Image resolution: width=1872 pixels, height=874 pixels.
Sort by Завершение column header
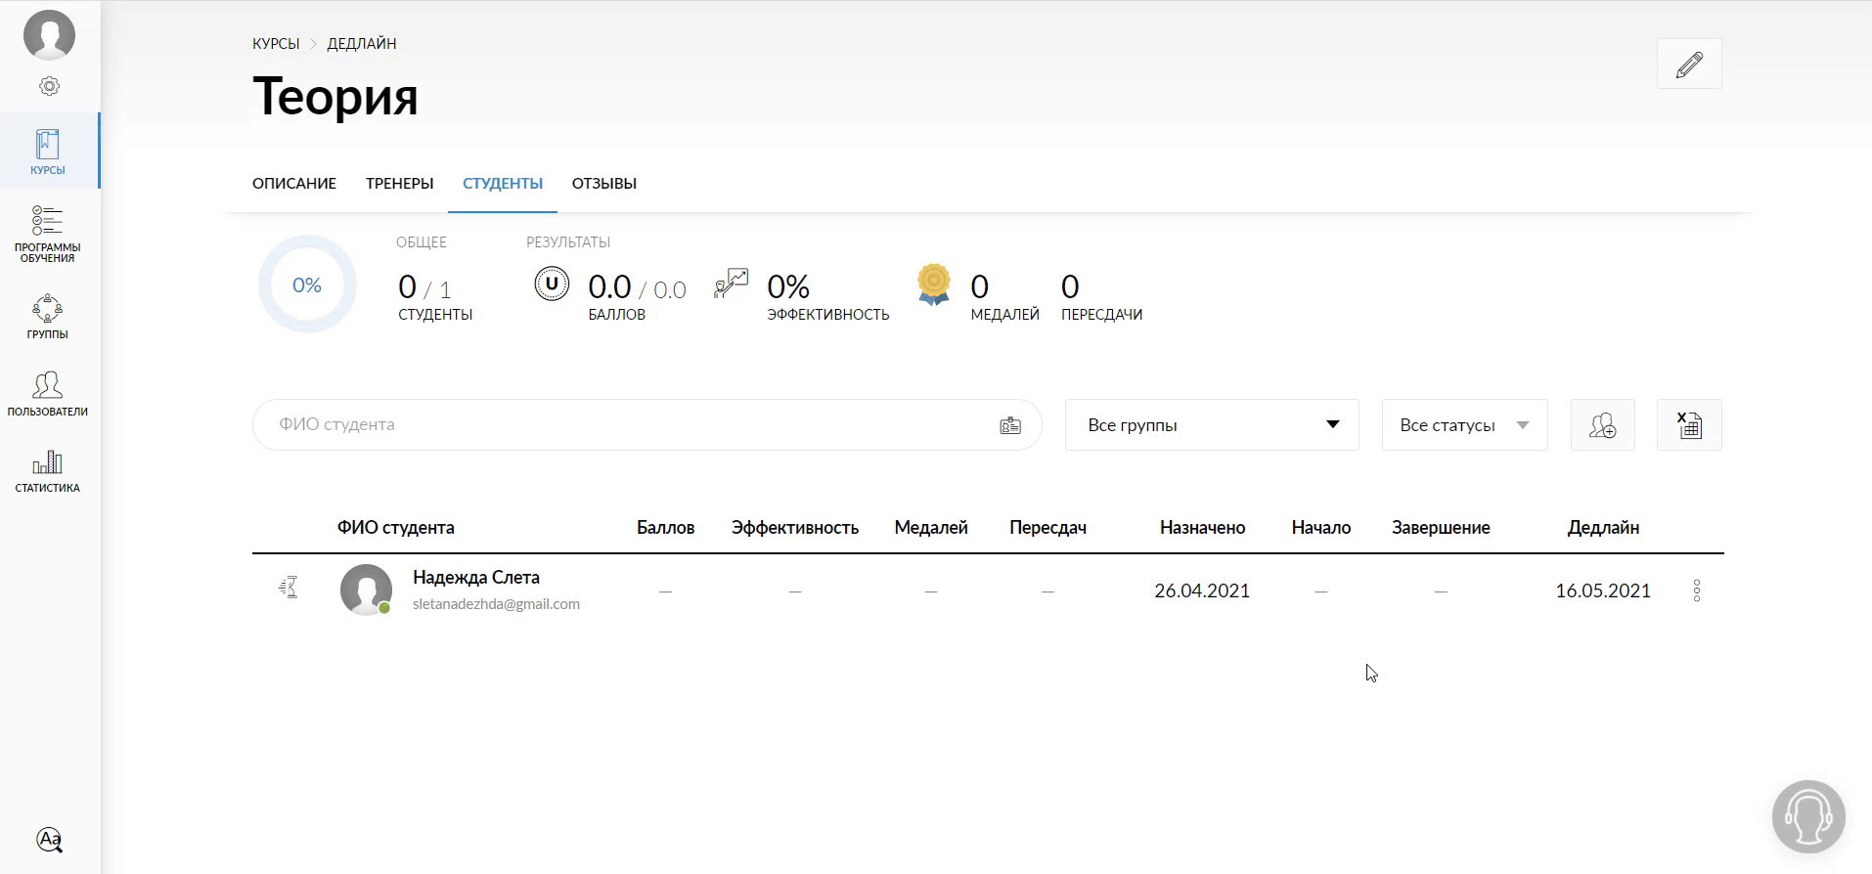click(x=1441, y=528)
